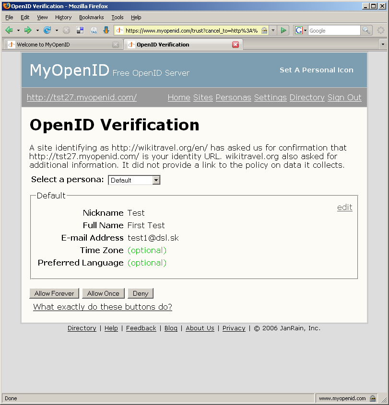The width and height of the screenshot is (389, 405).
Task: Open 'What exactly do these buttons do?' link
Action: [x=103, y=307]
